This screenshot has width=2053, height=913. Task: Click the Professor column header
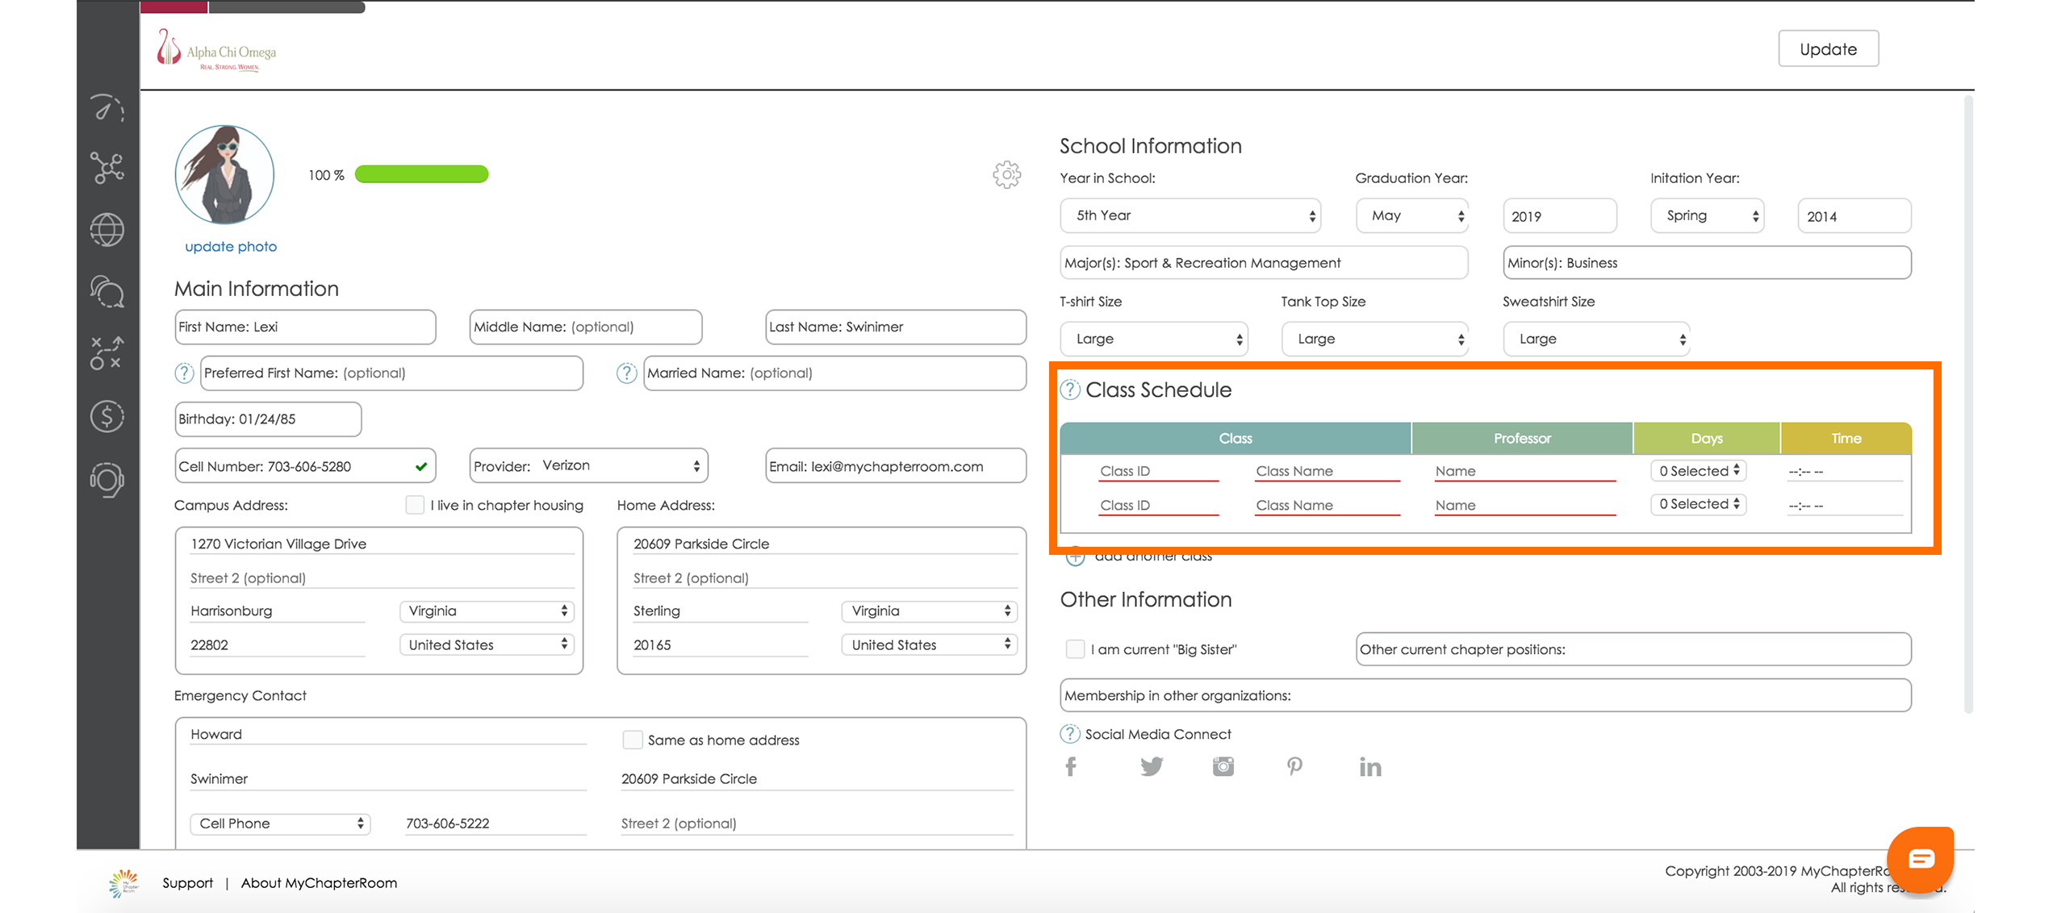pyautogui.click(x=1522, y=438)
